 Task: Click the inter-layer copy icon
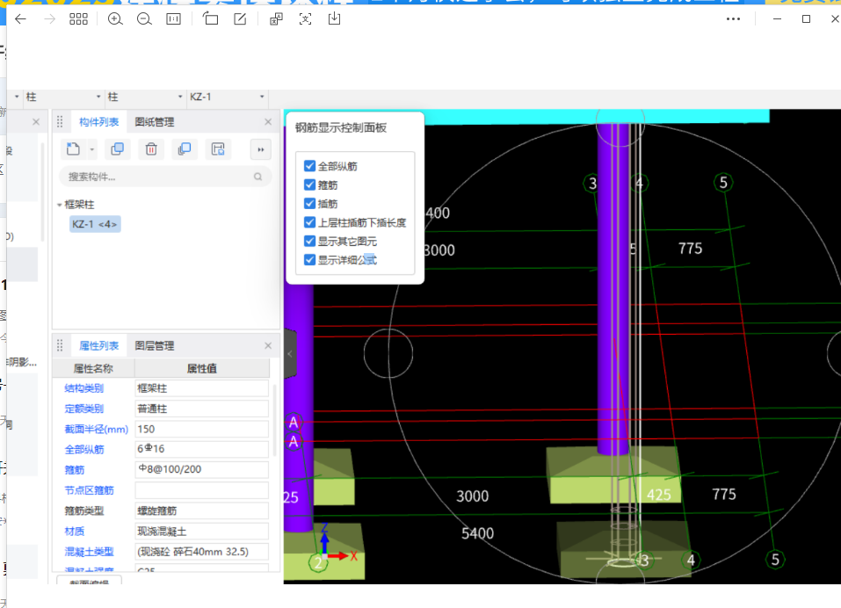[x=185, y=149]
